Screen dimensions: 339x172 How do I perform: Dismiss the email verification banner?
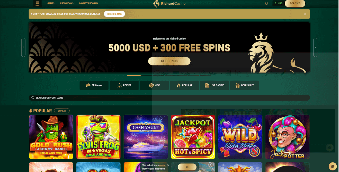[305, 14]
